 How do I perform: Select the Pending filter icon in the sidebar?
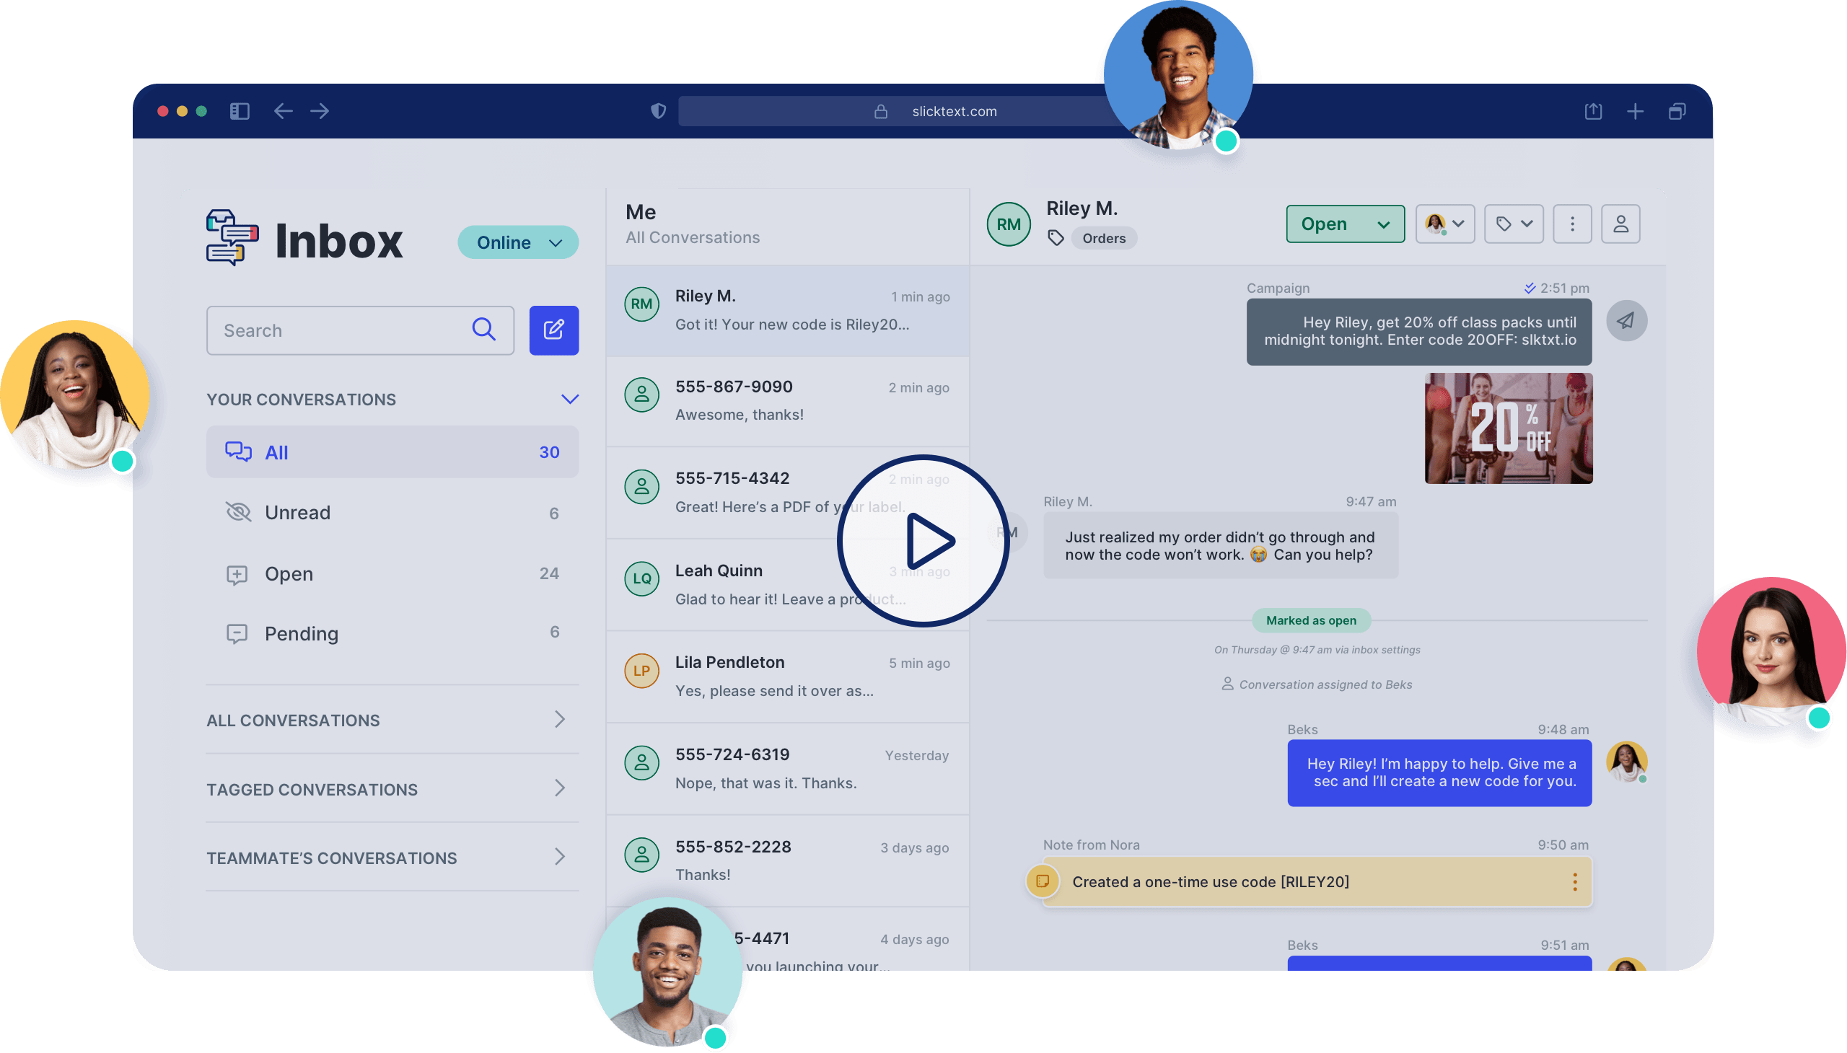point(237,633)
